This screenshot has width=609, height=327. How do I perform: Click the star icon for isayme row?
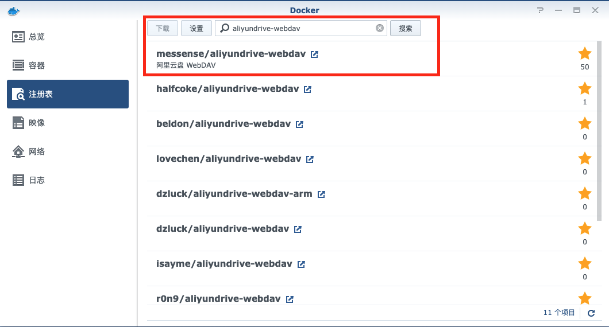[584, 263]
